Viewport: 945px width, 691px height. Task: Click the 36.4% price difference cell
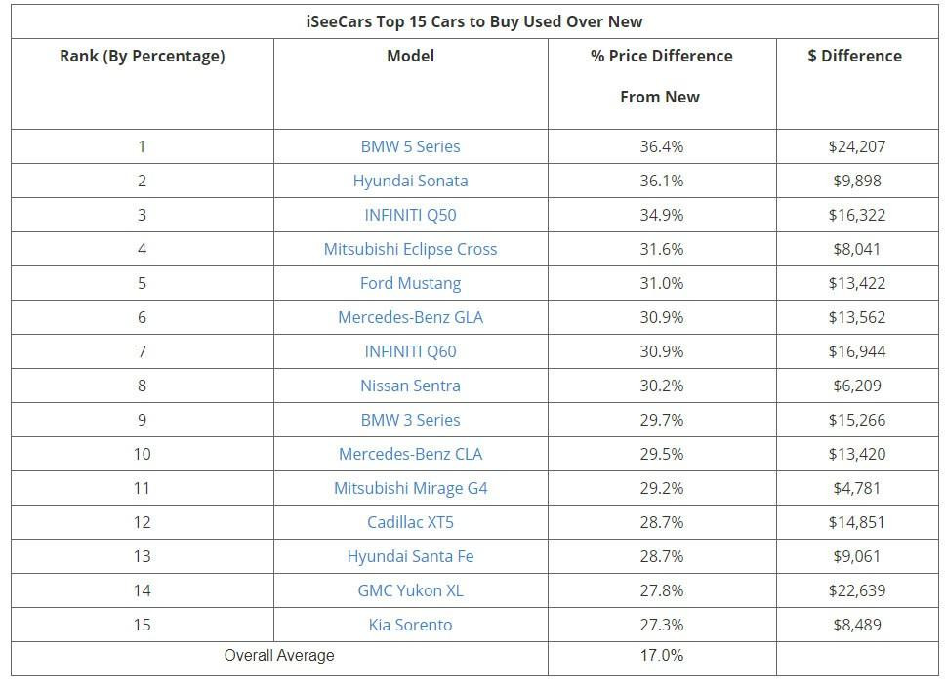tap(661, 146)
